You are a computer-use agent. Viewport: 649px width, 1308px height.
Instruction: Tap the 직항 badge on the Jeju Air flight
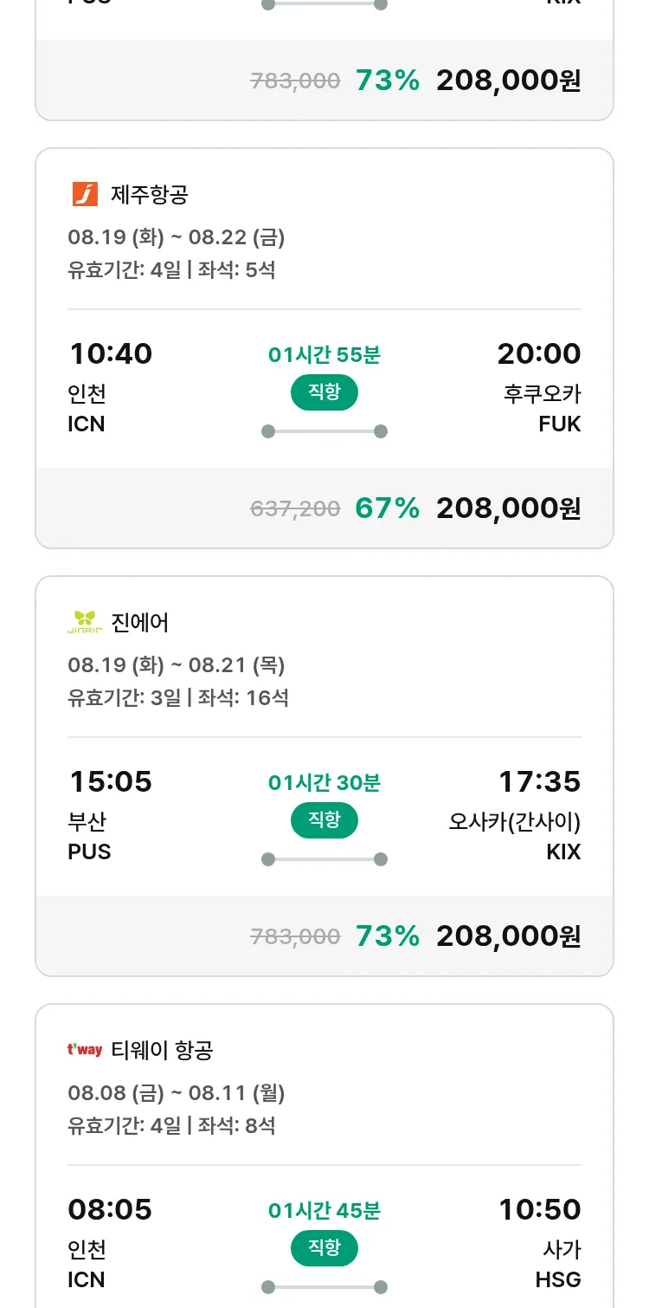pos(324,392)
